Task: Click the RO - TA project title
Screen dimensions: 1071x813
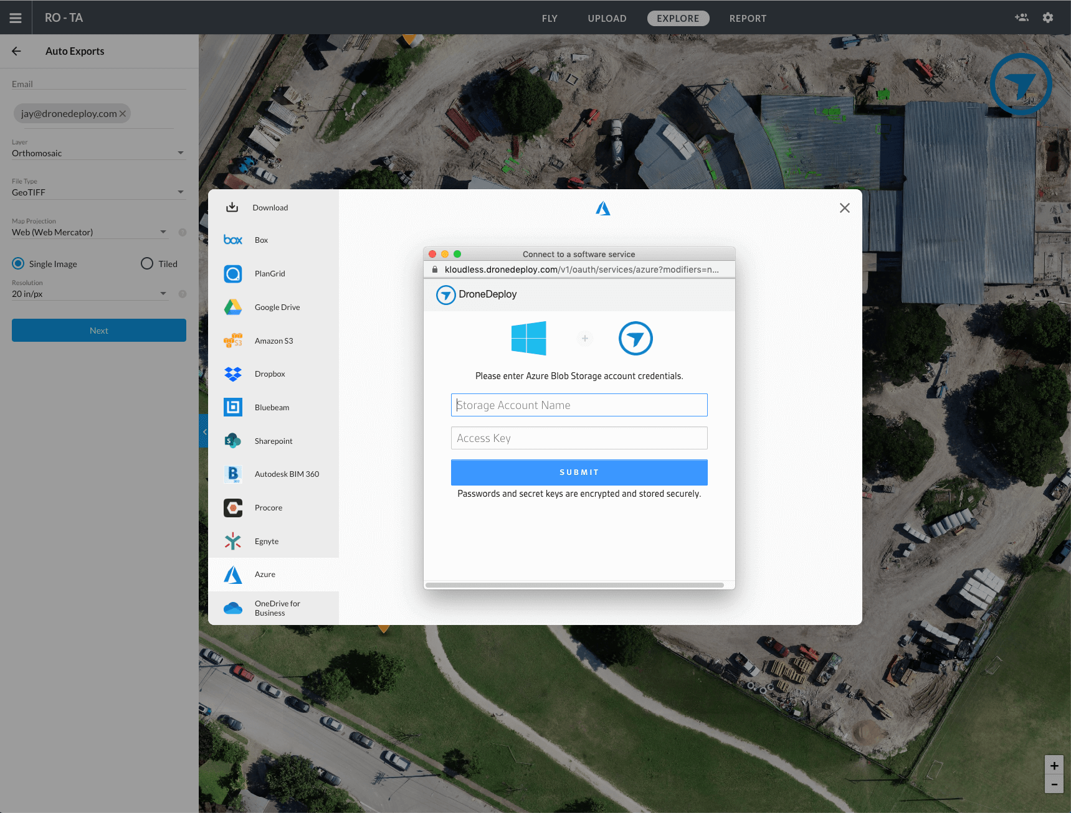Action: pos(64,17)
